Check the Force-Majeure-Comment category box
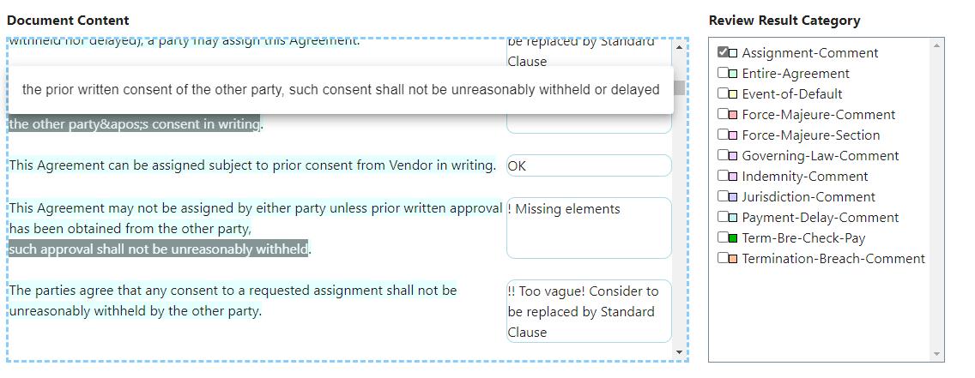 [x=723, y=115]
